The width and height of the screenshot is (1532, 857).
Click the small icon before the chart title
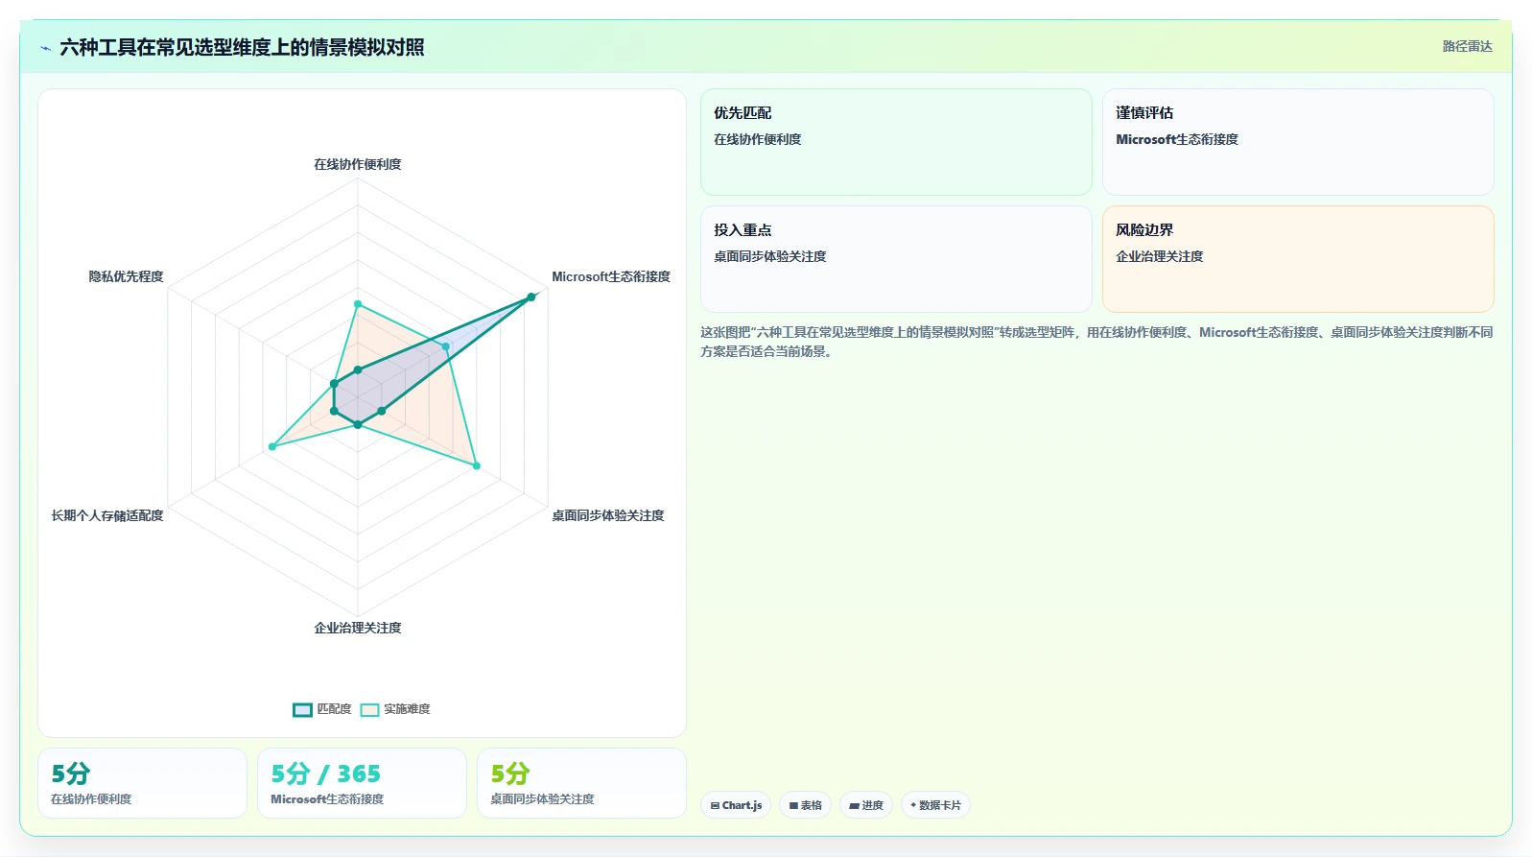(x=45, y=48)
